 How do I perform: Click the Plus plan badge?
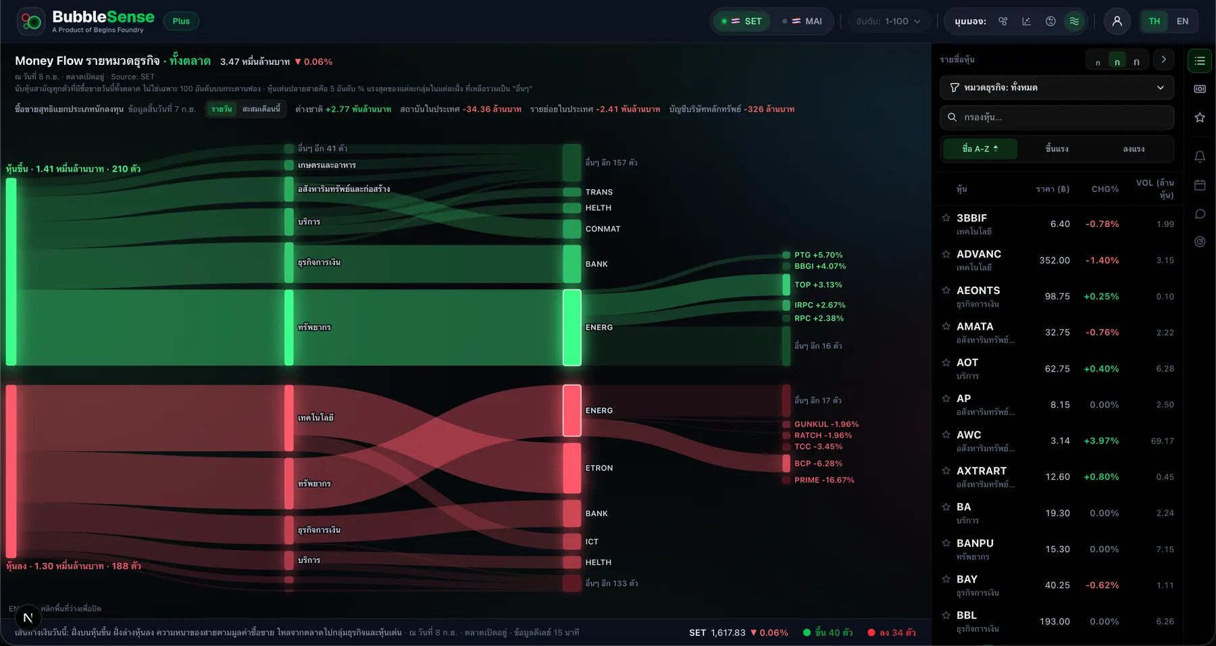click(181, 22)
